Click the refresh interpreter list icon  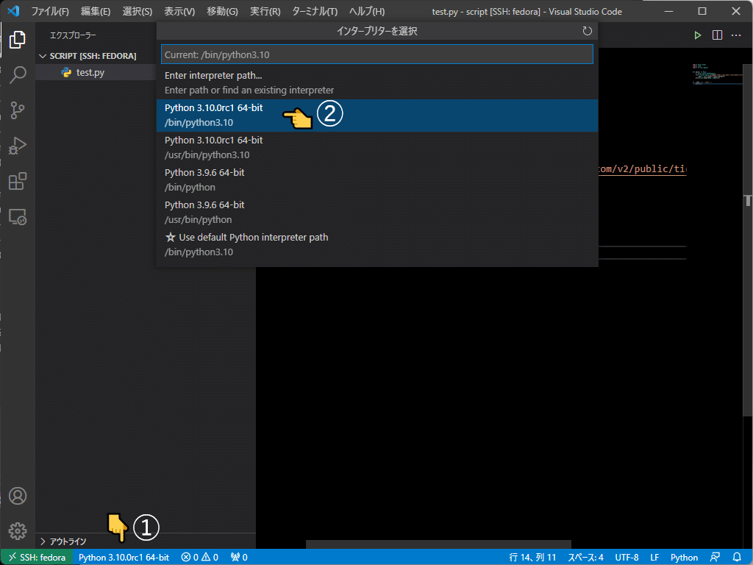coord(587,31)
